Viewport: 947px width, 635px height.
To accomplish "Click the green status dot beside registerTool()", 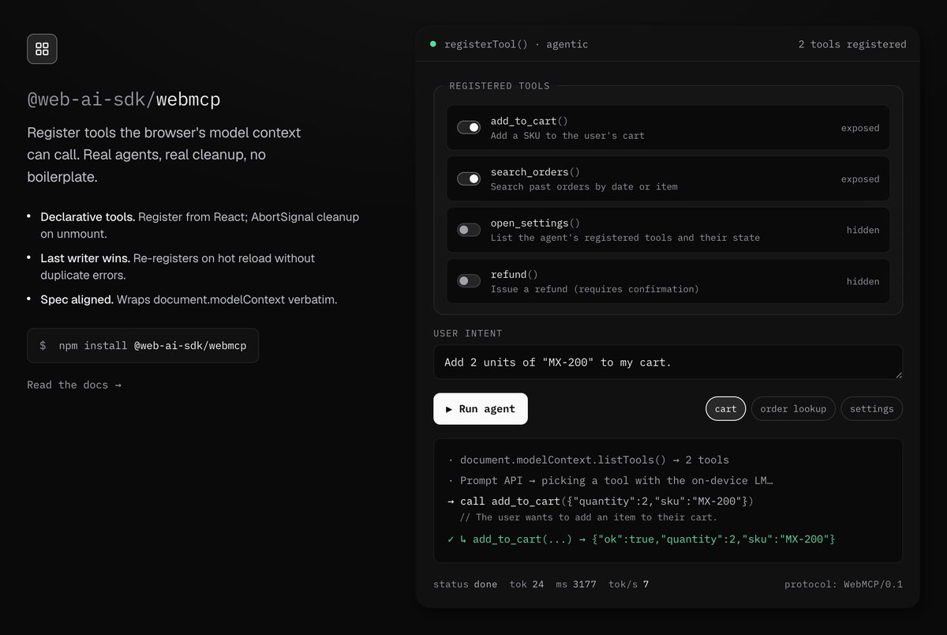I will (x=432, y=44).
